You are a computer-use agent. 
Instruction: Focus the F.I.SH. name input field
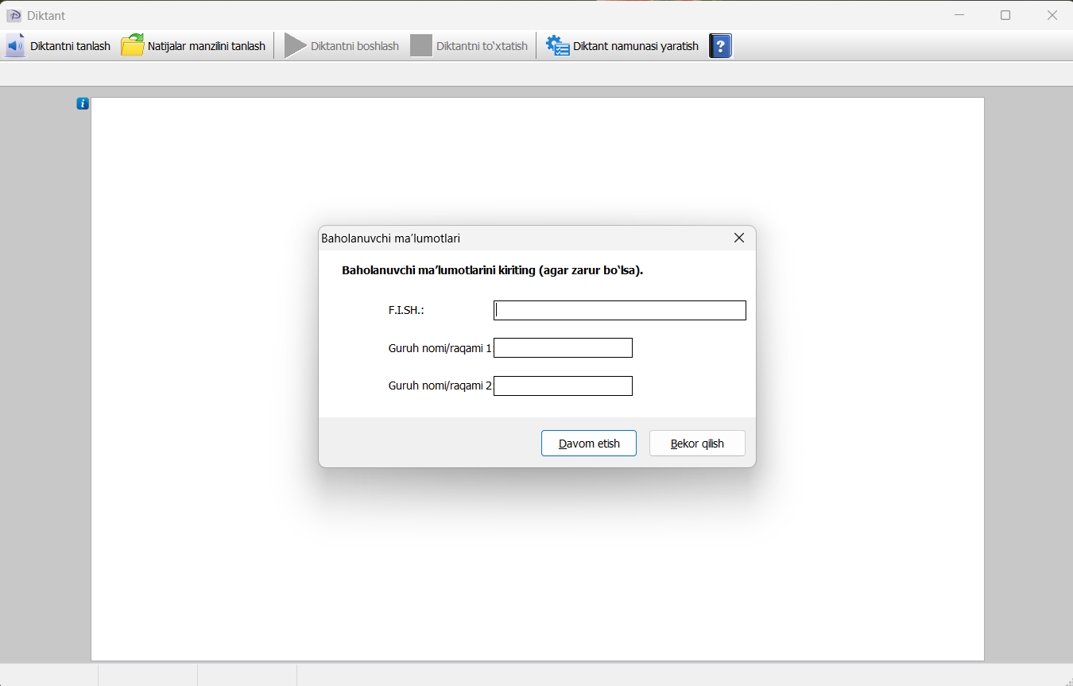click(620, 310)
